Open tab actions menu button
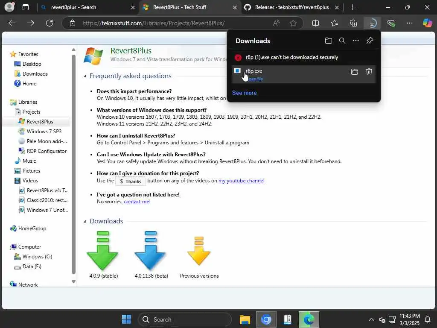 click(x=25, y=7)
